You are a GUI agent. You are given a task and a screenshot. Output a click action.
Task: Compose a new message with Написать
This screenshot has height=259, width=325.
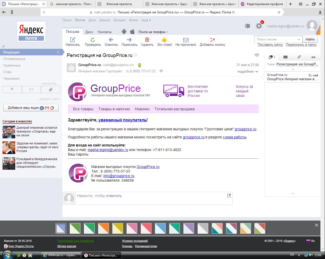click(x=73, y=42)
